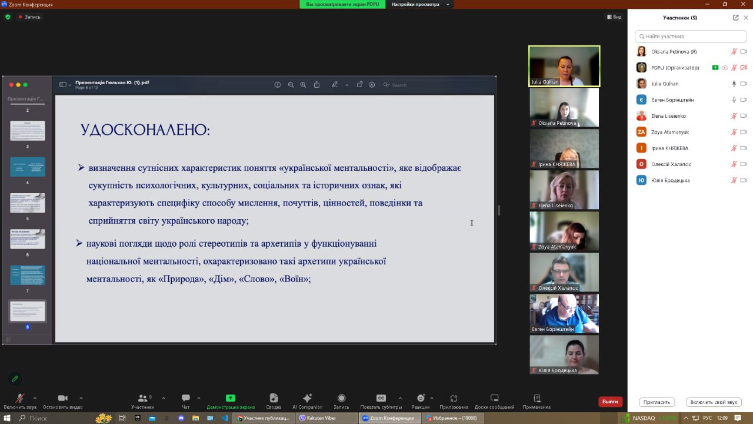
Task: Open the Чат chat panel
Action: click(x=186, y=401)
